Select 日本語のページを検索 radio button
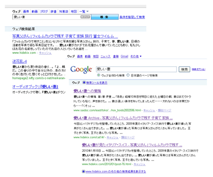Image resolution: width=213 pixels, height=177 pixels. (x=128, y=75)
